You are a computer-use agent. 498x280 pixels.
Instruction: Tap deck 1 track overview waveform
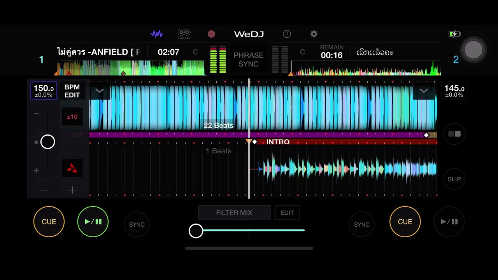(130, 68)
